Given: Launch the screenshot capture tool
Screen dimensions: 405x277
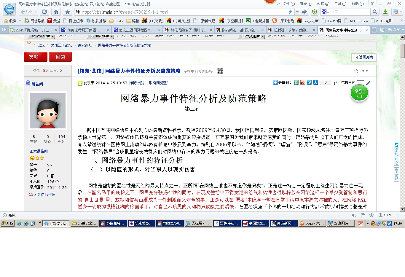Looking at the screenshot, I should click(395, 12).
